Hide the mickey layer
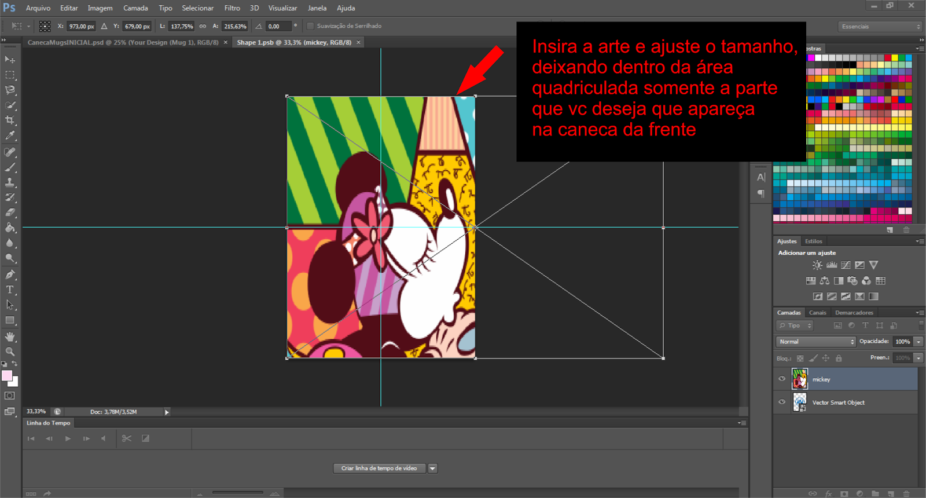Image resolution: width=926 pixels, height=498 pixels. pyautogui.click(x=782, y=379)
